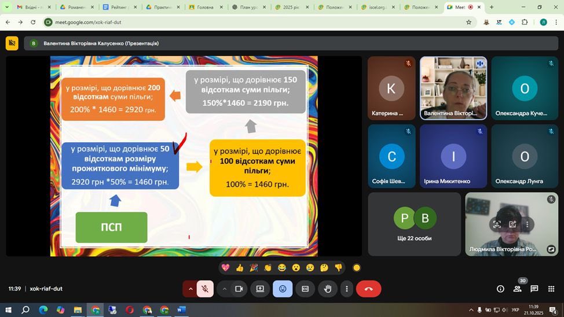Pick the emoji skin tone yellow circle
Screen dimensions: 564x317
[x=357, y=268]
